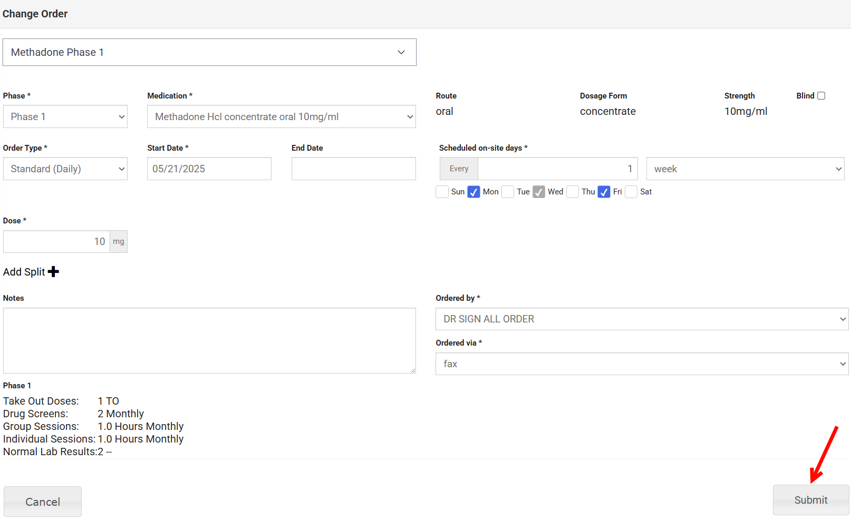Uncheck the Fri on-site day checkbox
Image resolution: width=851 pixels, height=520 pixels.
click(x=604, y=192)
